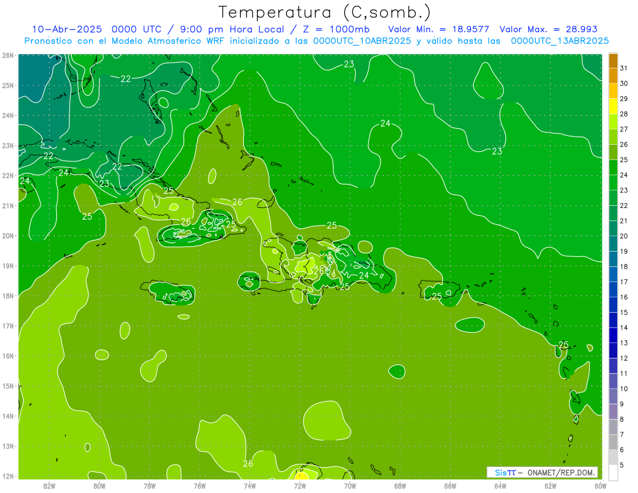638x493 pixels.
Task: Click legend value 21 on the color scale
Action: pos(624,221)
